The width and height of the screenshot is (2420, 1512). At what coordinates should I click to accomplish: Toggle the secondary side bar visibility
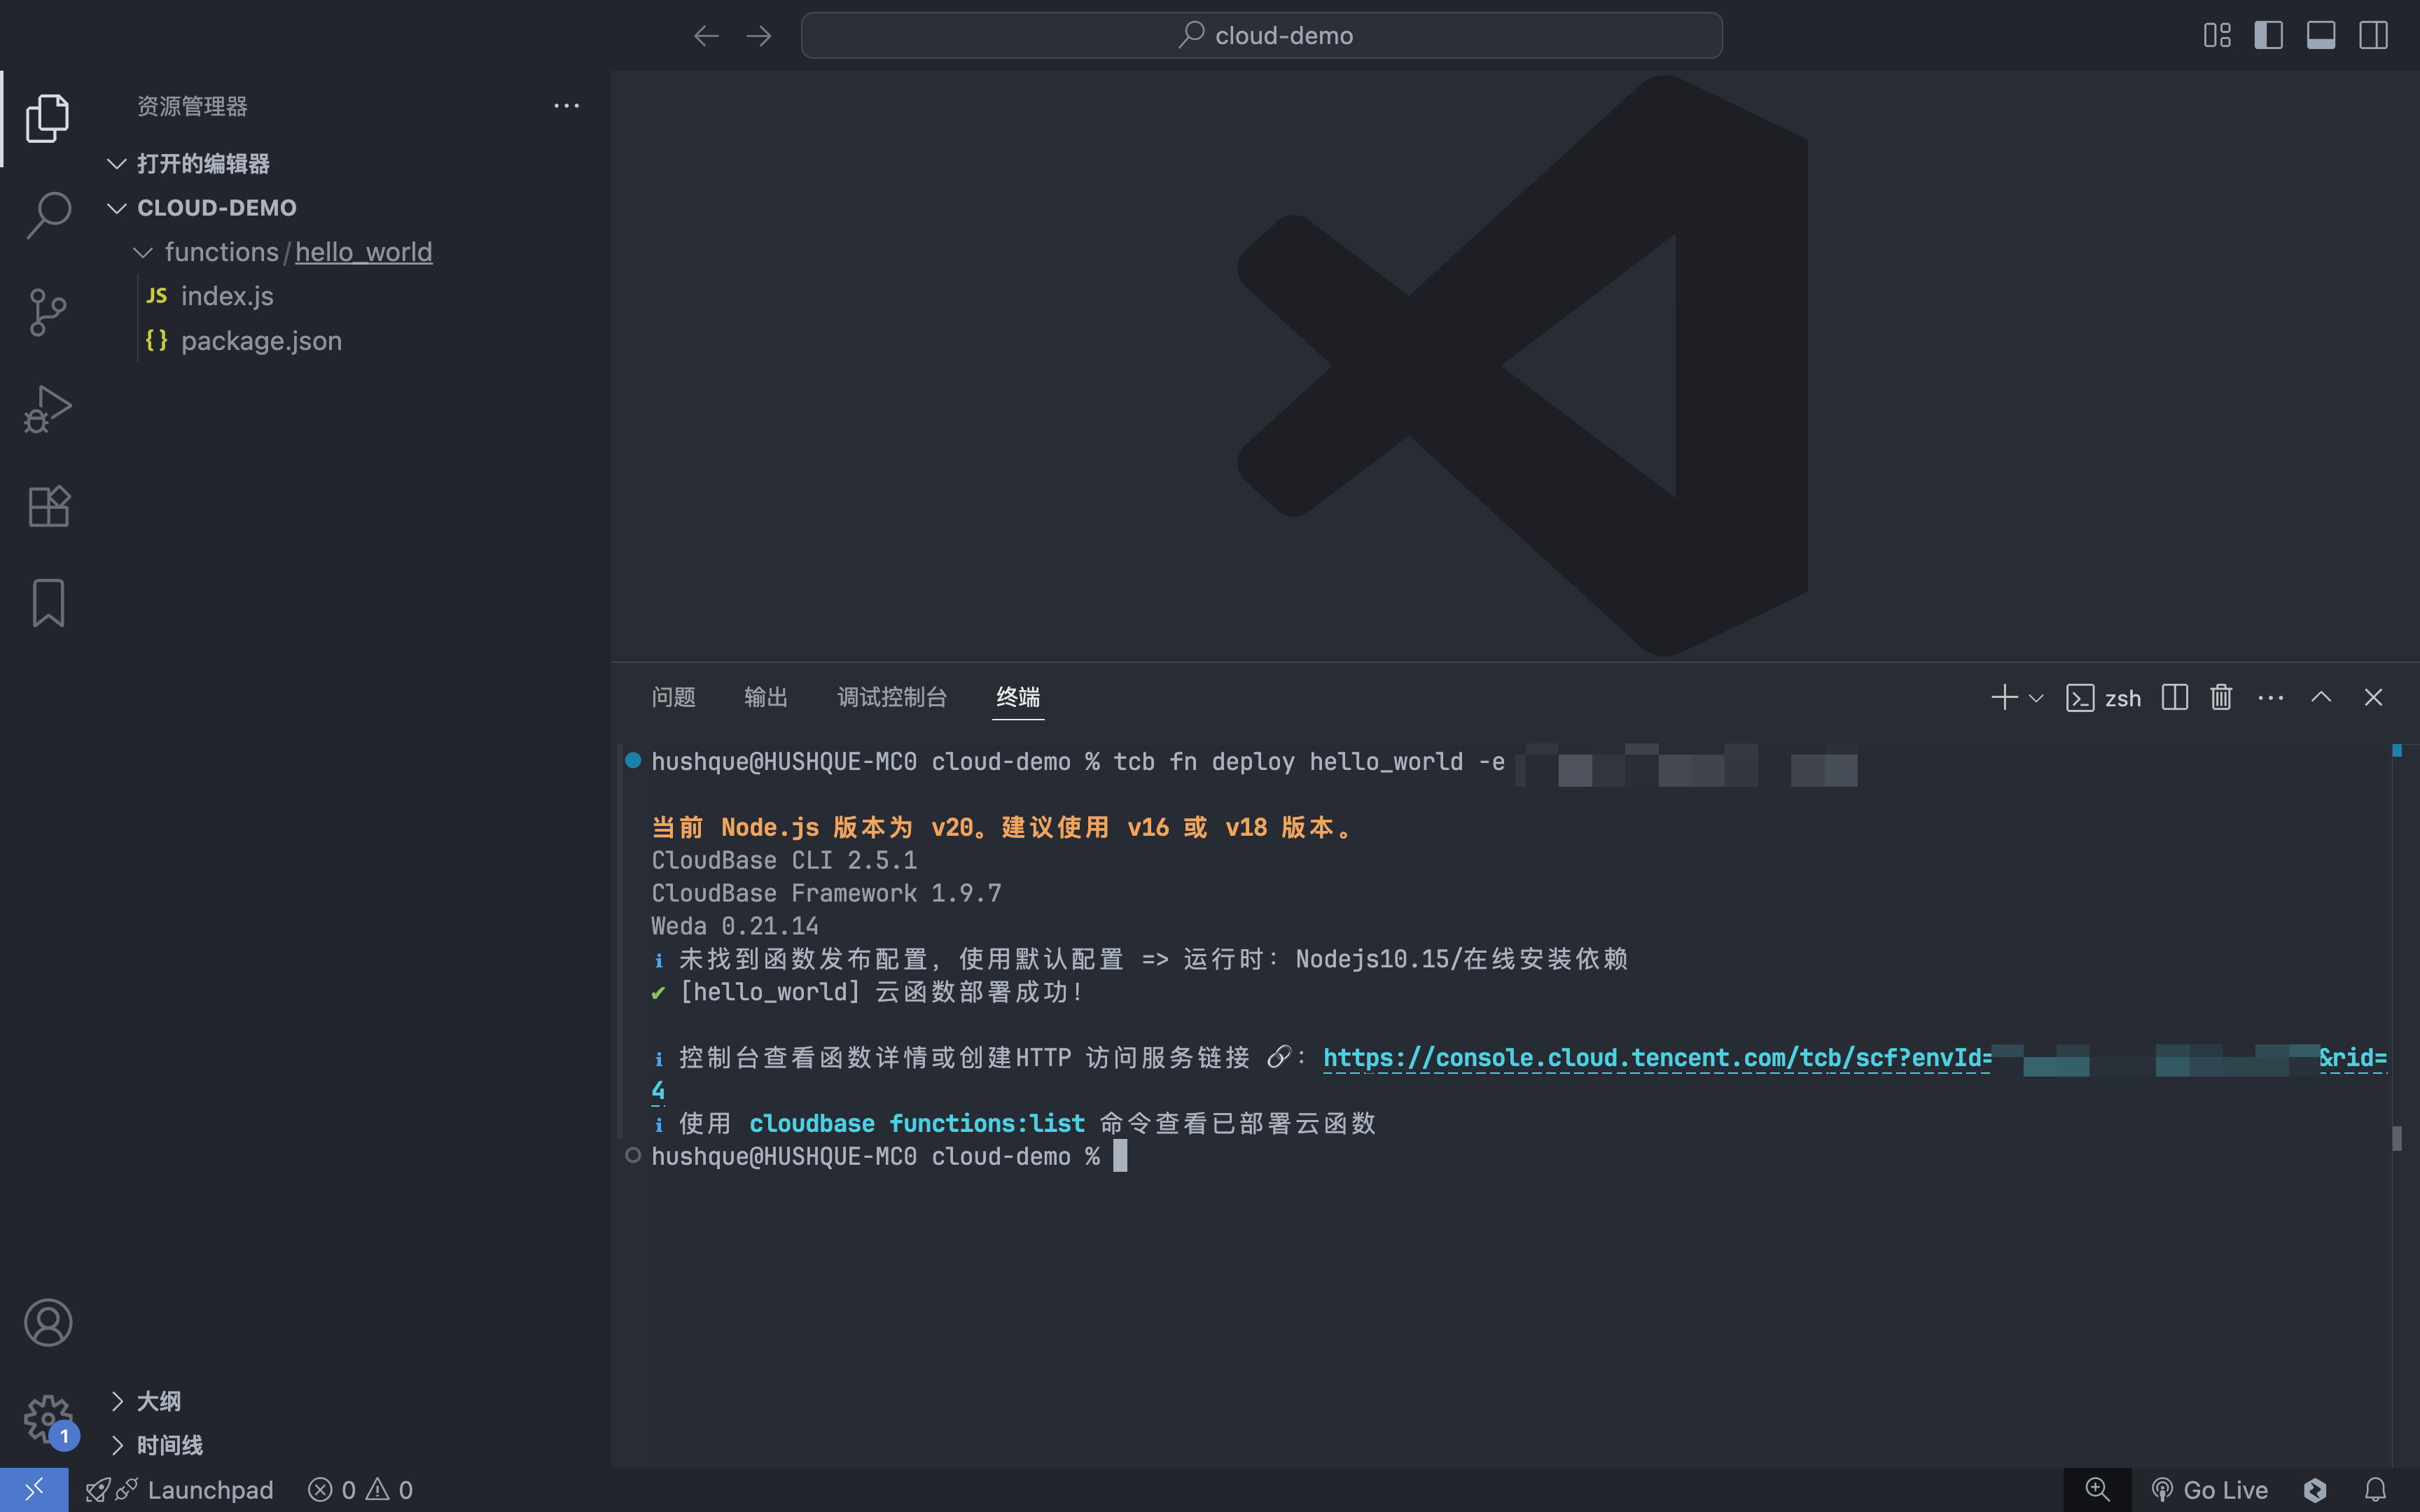(2373, 36)
